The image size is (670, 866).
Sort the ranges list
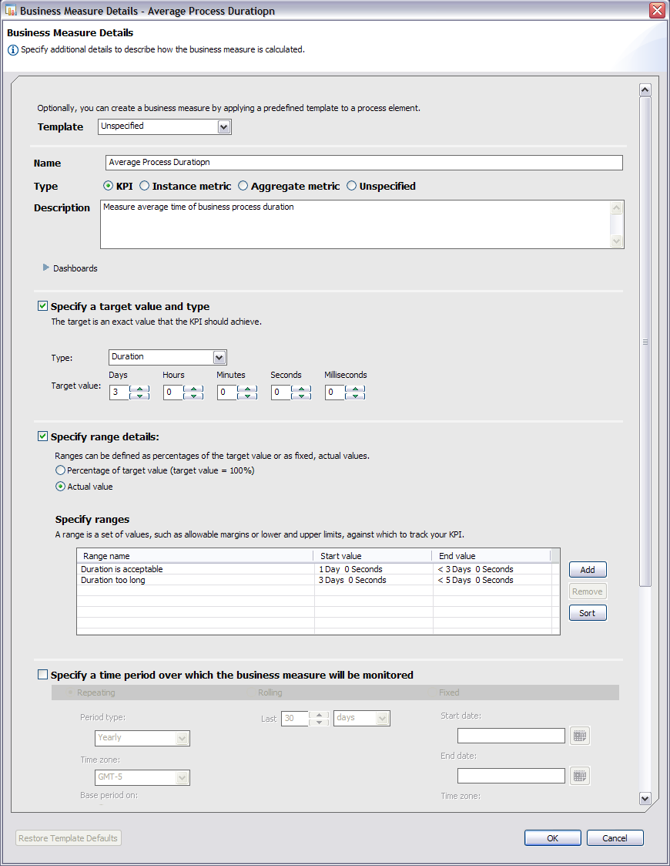pyautogui.click(x=588, y=613)
